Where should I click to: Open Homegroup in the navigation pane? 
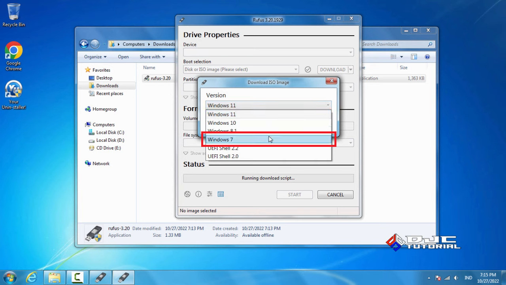tap(104, 109)
